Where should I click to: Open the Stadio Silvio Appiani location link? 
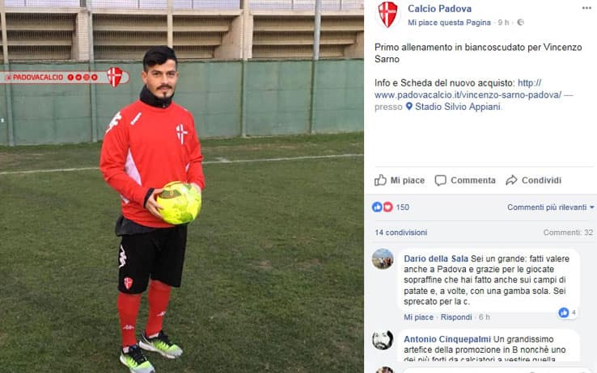[457, 107]
